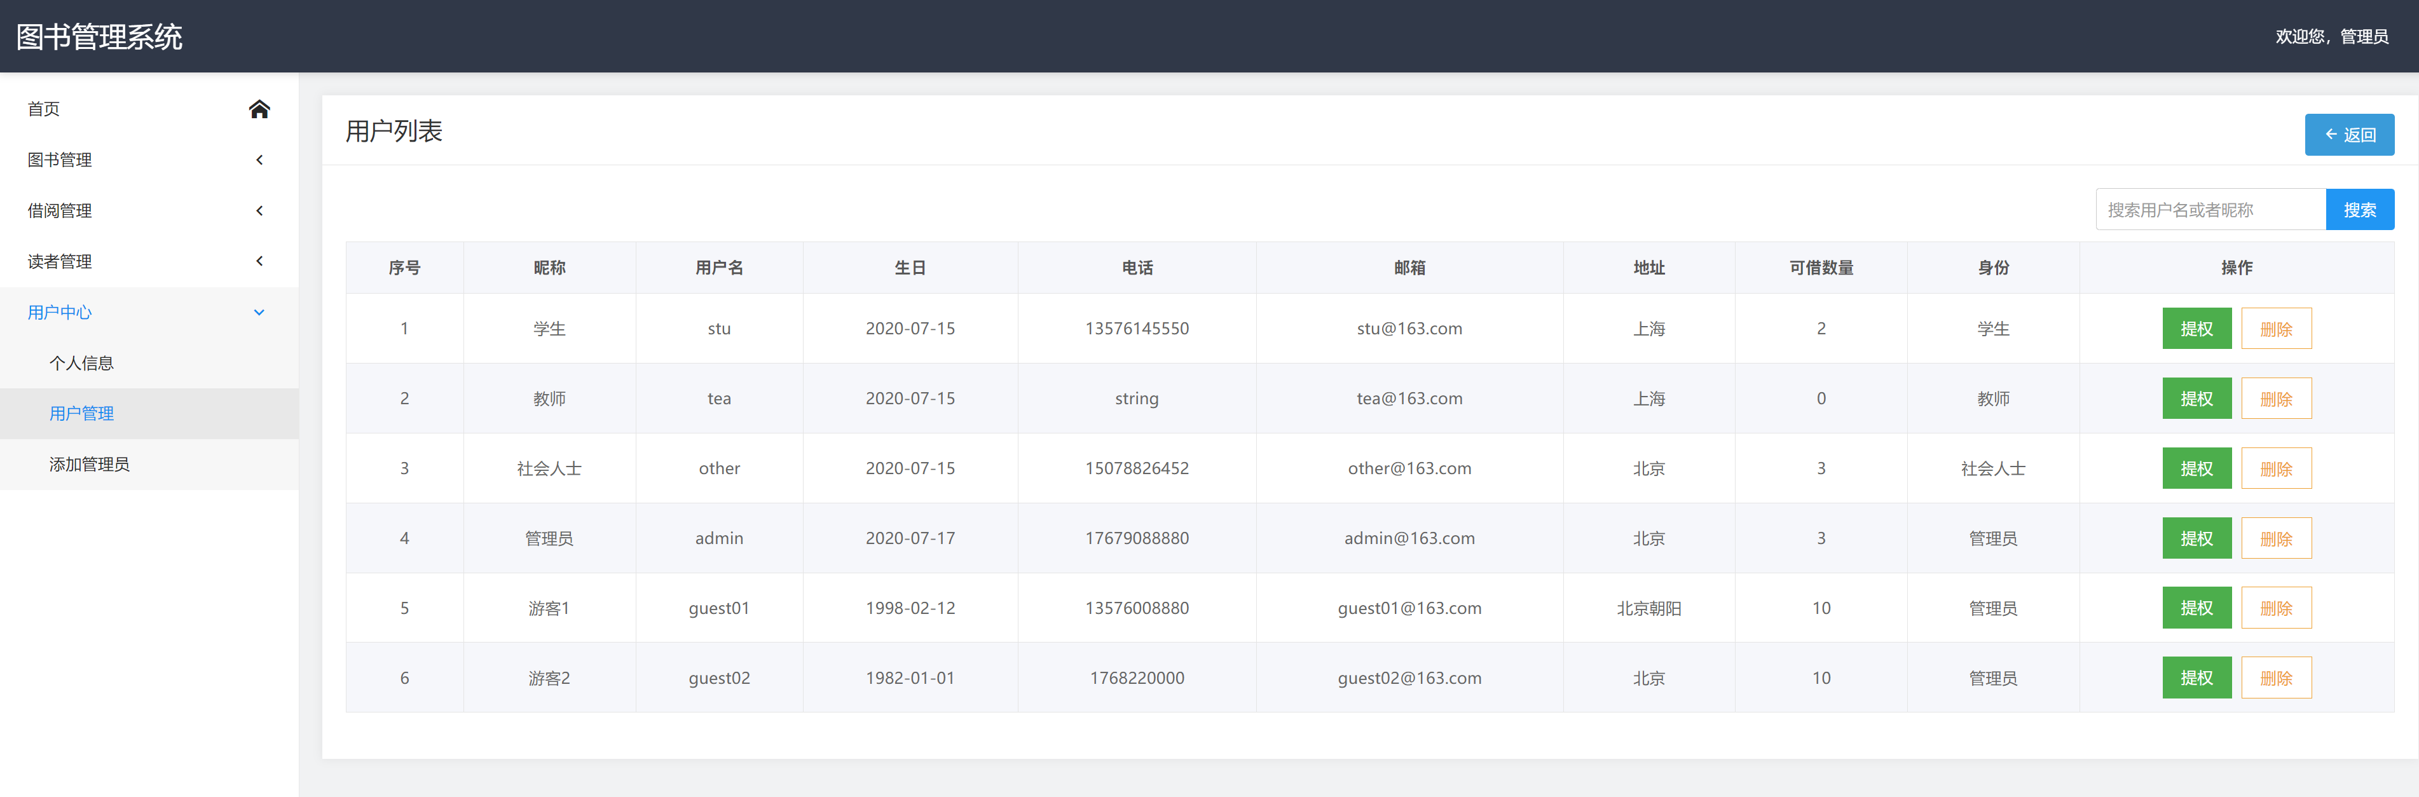The width and height of the screenshot is (2419, 797).
Task: Select 用户中心 in the sidebar
Action: coord(149,313)
